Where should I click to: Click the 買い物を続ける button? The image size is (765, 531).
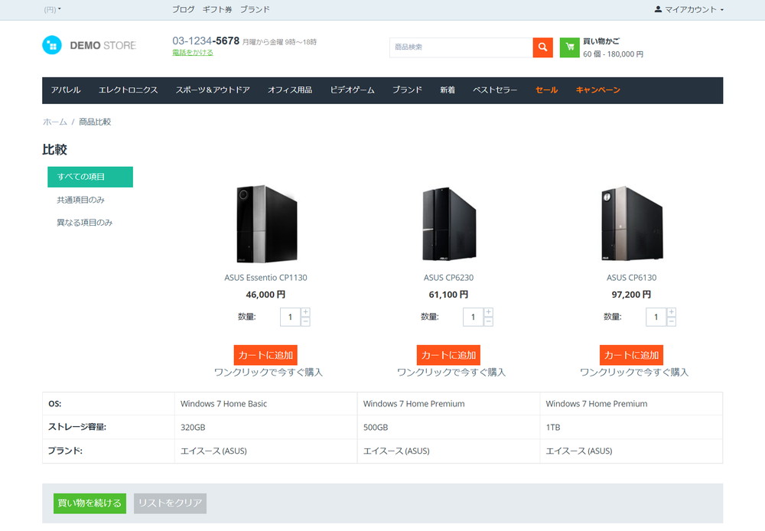pyautogui.click(x=90, y=503)
